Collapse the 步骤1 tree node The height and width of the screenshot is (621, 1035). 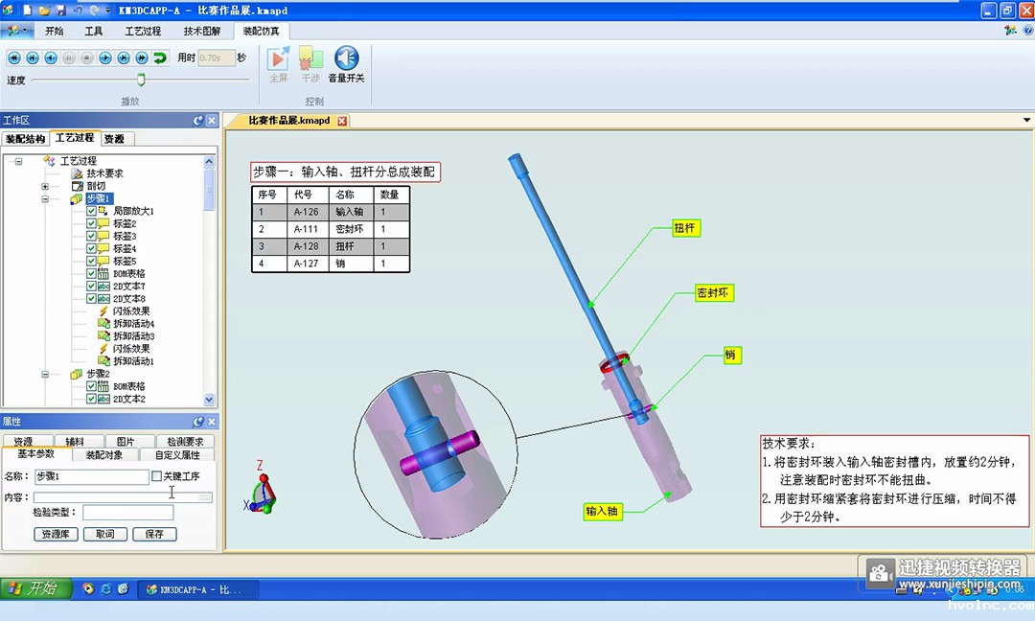pyautogui.click(x=45, y=199)
